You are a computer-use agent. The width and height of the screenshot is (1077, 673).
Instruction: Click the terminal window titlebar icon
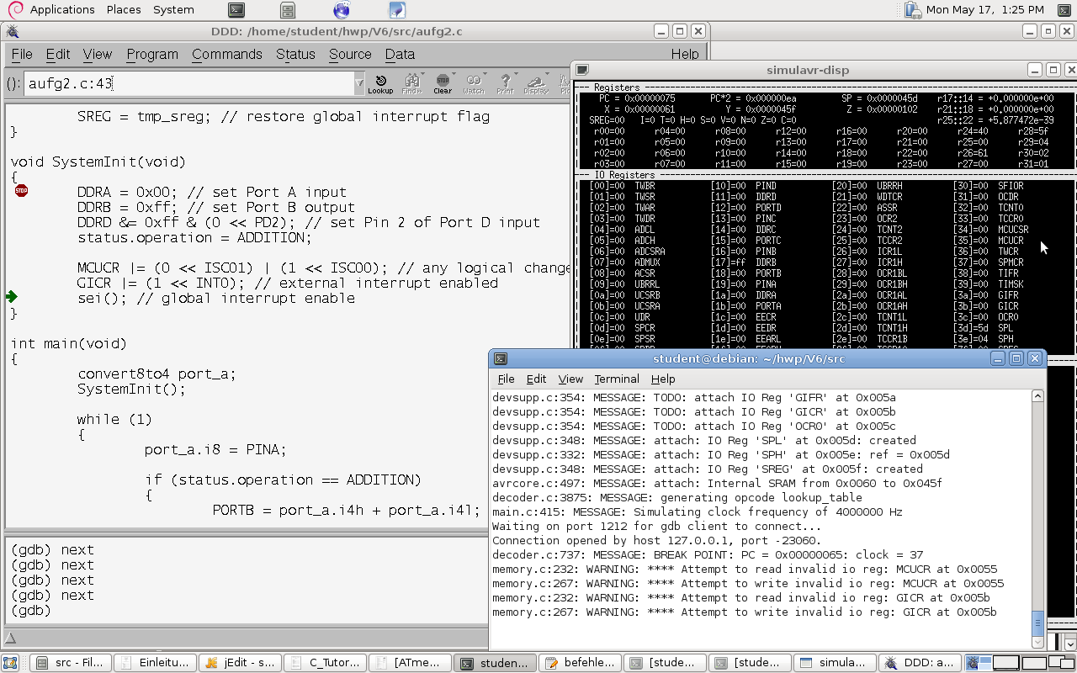pos(501,358)
